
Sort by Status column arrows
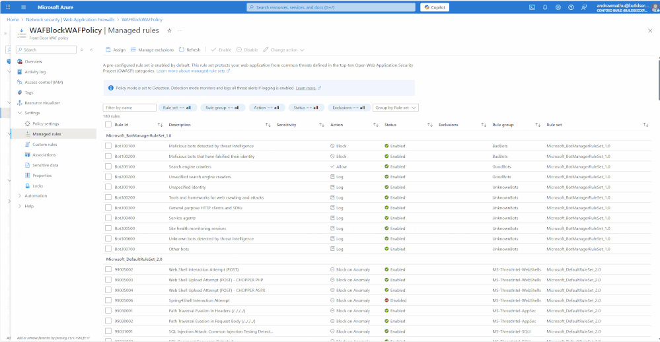429,125
